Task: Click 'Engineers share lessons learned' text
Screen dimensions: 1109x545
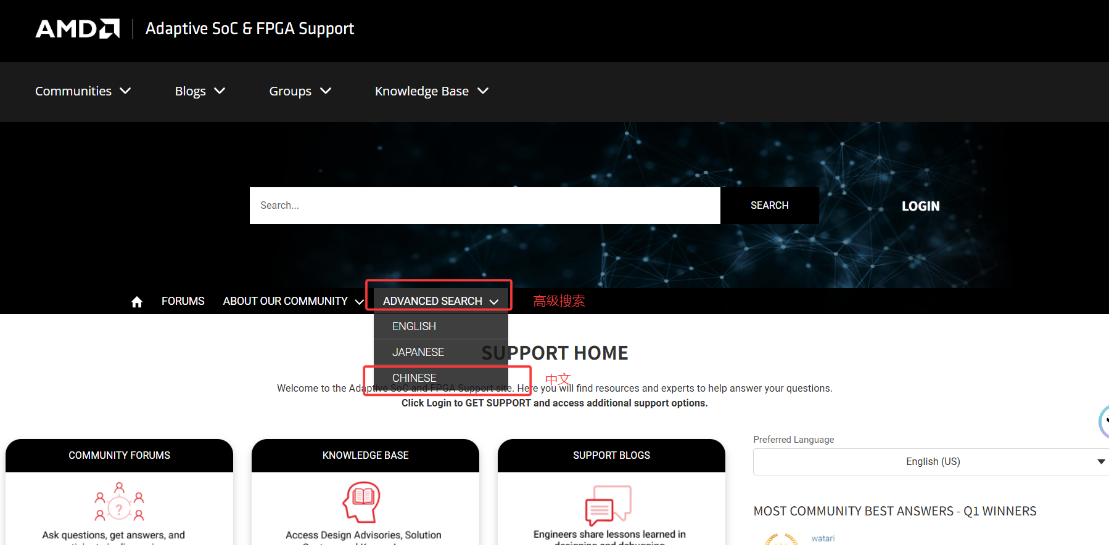Action: 609,535
